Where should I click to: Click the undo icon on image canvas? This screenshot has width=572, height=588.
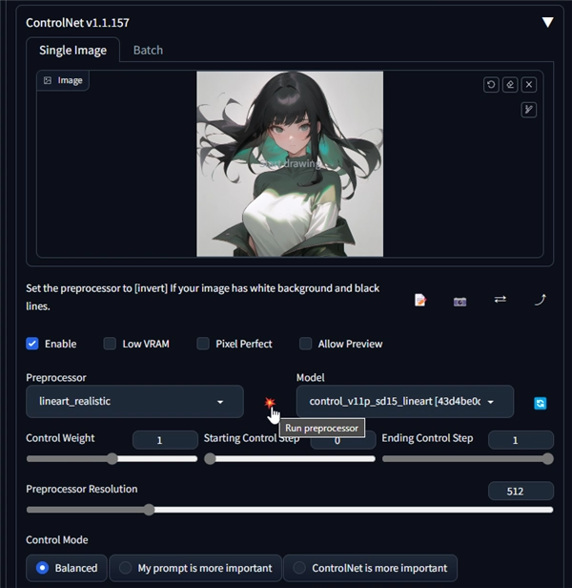[x=491, y=85]
